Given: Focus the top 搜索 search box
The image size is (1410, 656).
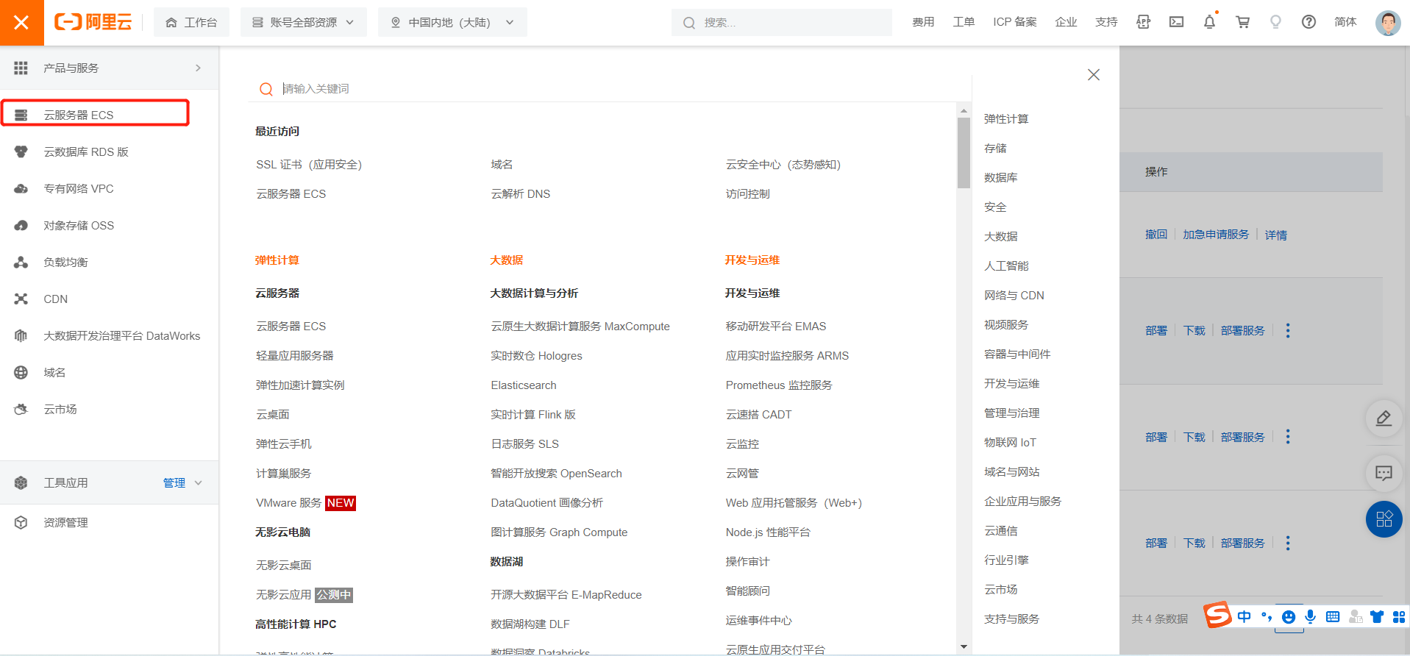Looking at the screenshot, I should [x=781, y=22].
